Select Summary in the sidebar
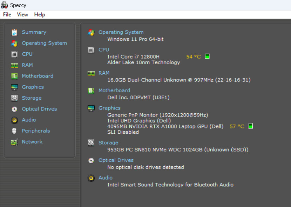291x207 pixels. click(x=34, y=32)
